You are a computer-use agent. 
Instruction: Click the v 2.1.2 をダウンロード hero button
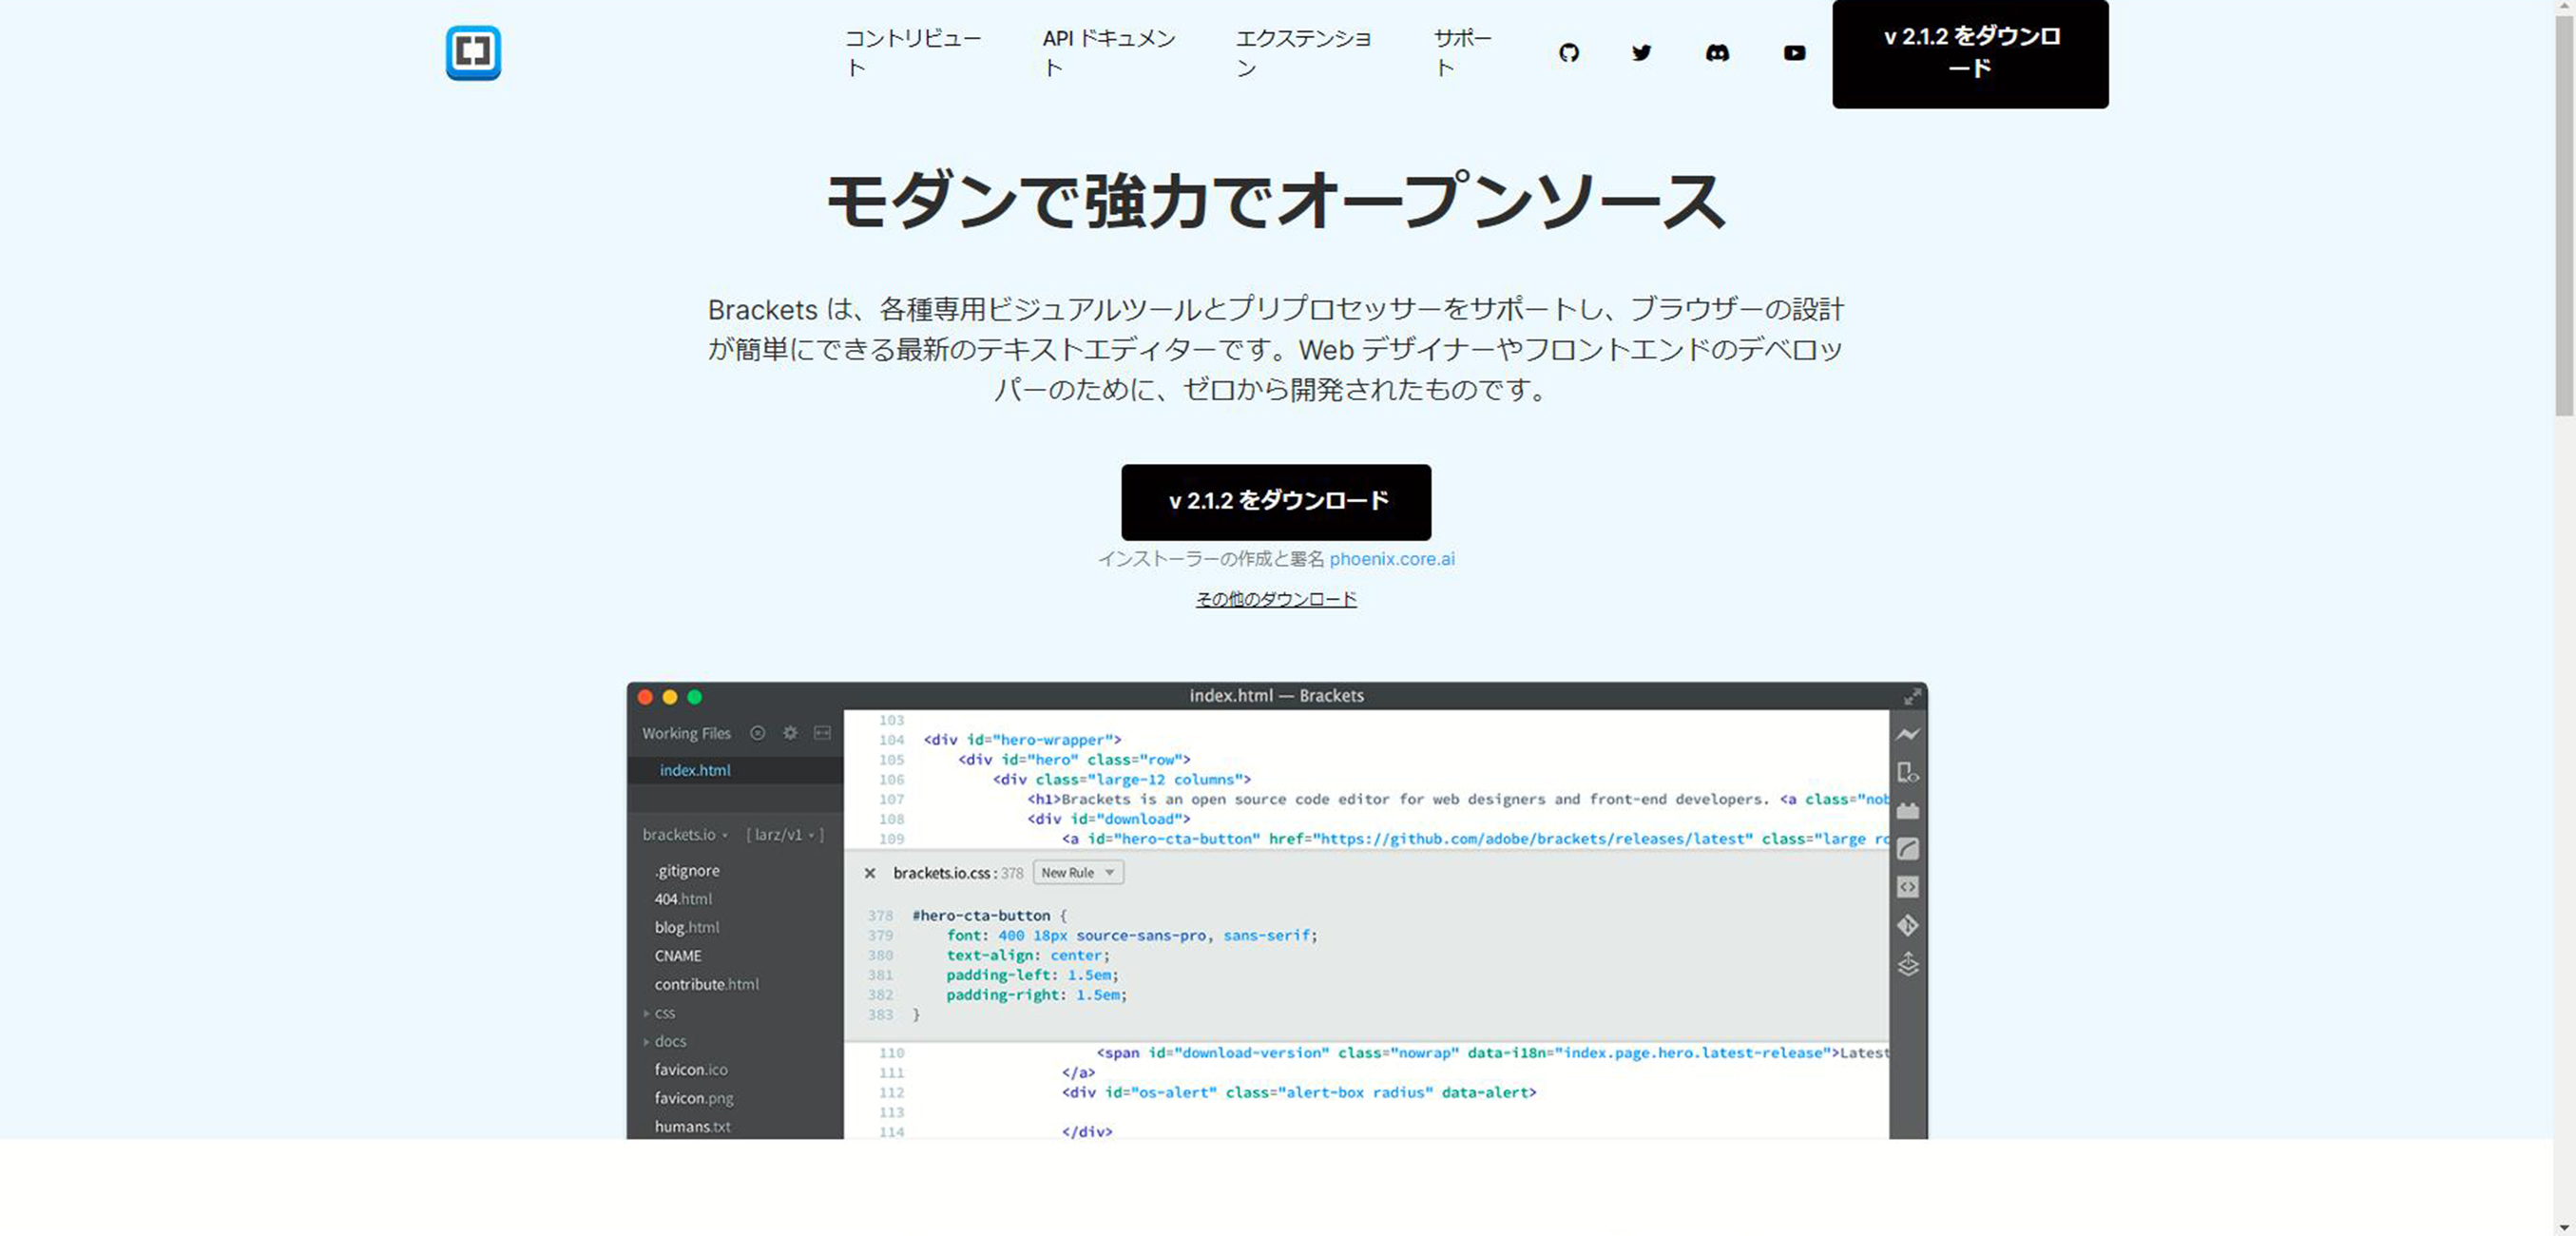(x=1276, y=503)
